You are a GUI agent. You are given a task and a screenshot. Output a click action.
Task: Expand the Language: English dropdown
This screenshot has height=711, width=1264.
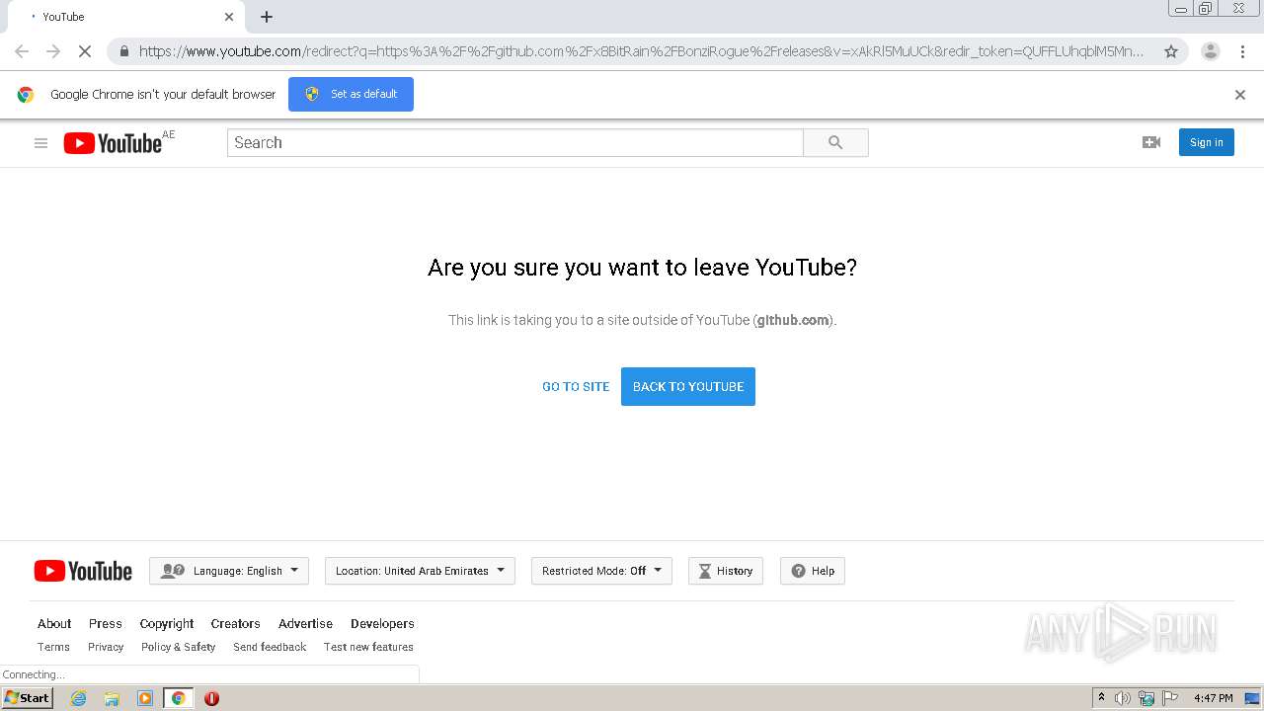(229, 571)
